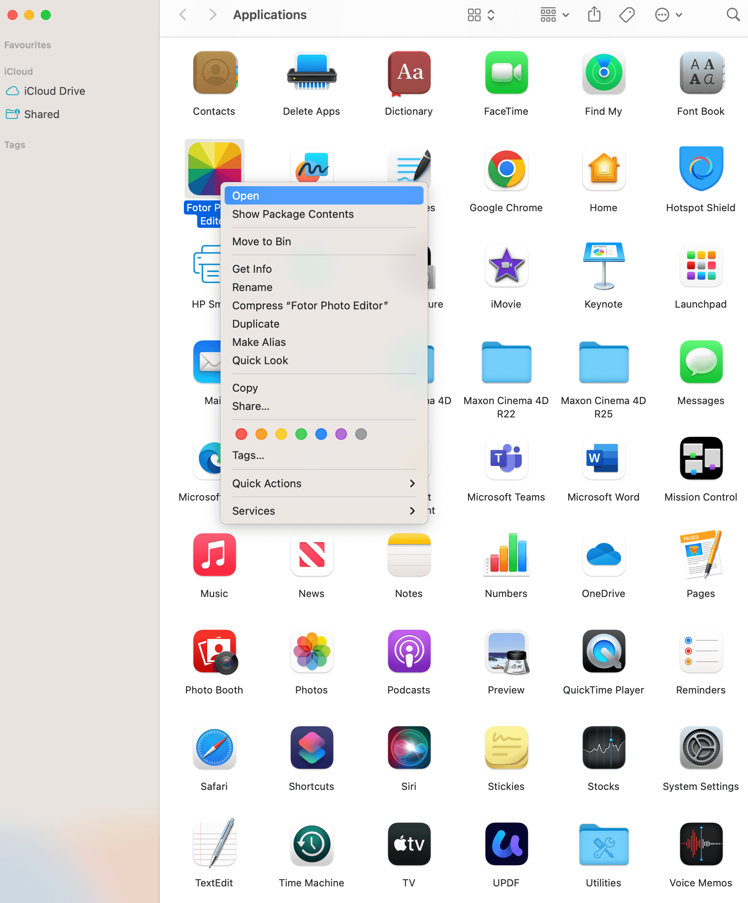Choose Open in the context menu
748x903 pixels.
click(324, 196)
